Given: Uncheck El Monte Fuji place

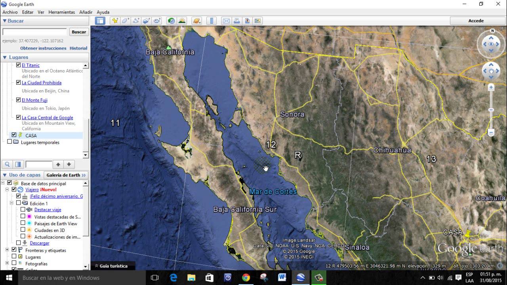Looking at the screenshot, I should [18, 100].
